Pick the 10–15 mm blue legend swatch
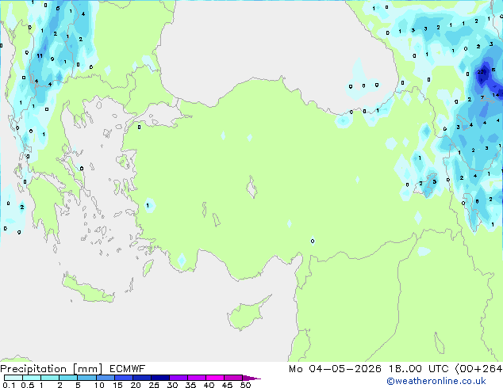This screenshot has width=503, height=388. tap(106, 378)
